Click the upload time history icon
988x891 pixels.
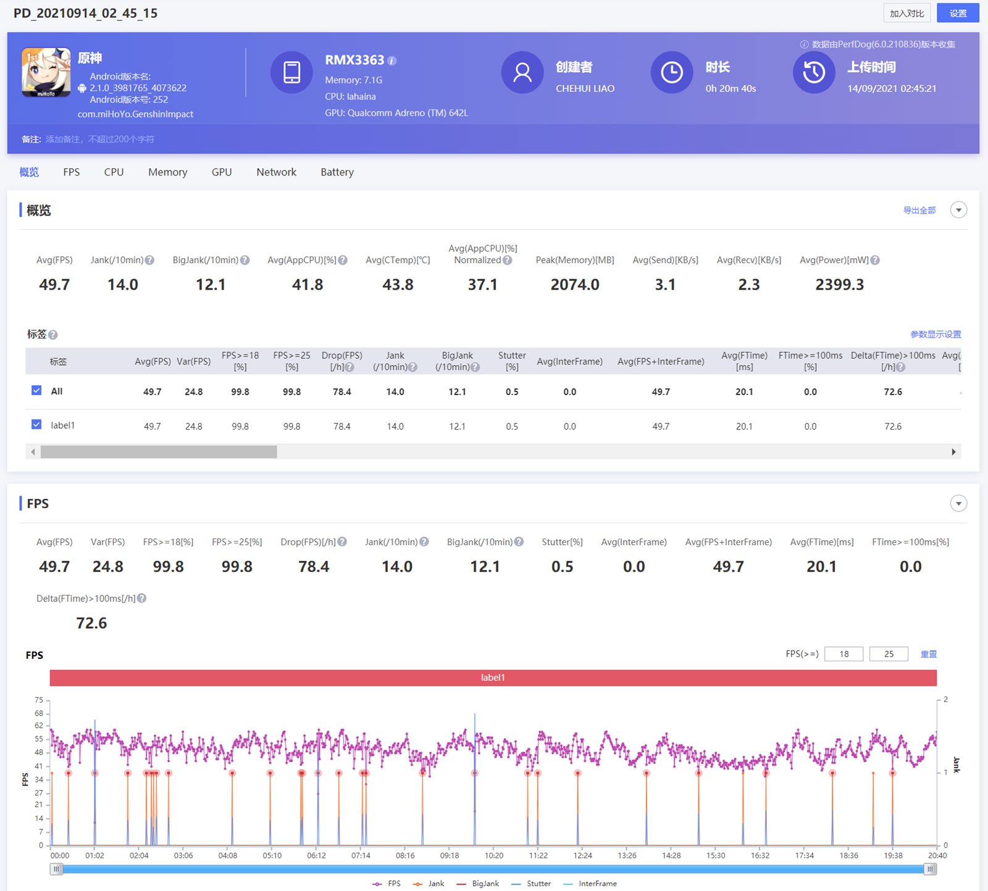(813, 72)
